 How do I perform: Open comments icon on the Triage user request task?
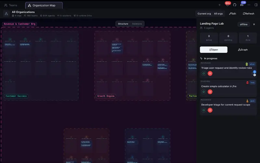pyautogui.click(x=254, y=74)
